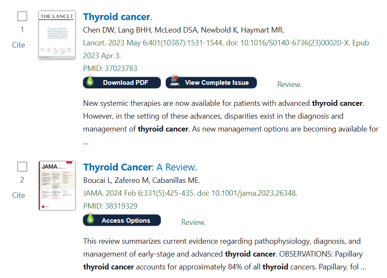Click Cite under result 2
The height and width of the screenshot is (278, 387).
[18, 195]
